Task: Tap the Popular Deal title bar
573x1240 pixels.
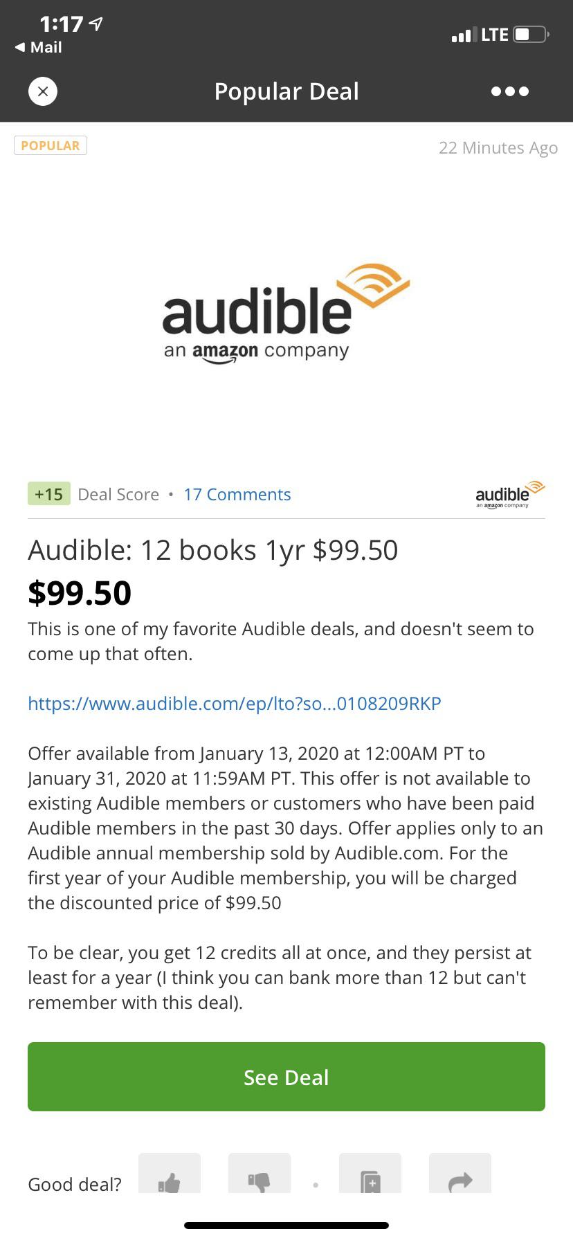Action: (286, 91)
